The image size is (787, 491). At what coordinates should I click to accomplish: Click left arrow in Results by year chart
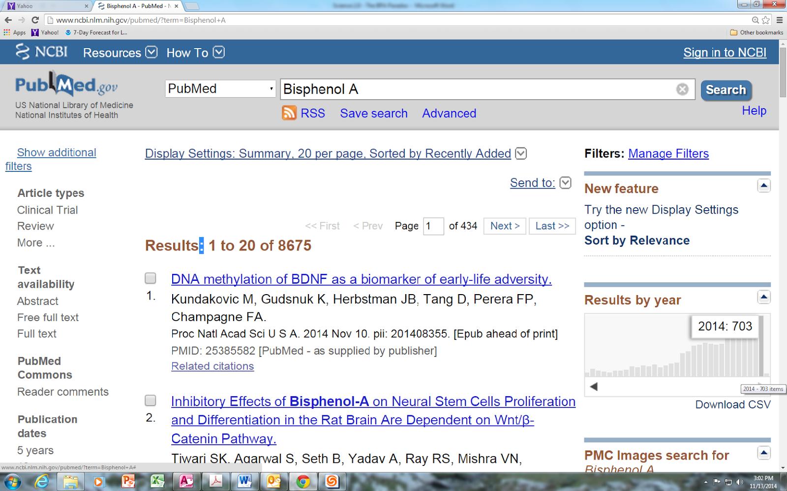point(594,387)
